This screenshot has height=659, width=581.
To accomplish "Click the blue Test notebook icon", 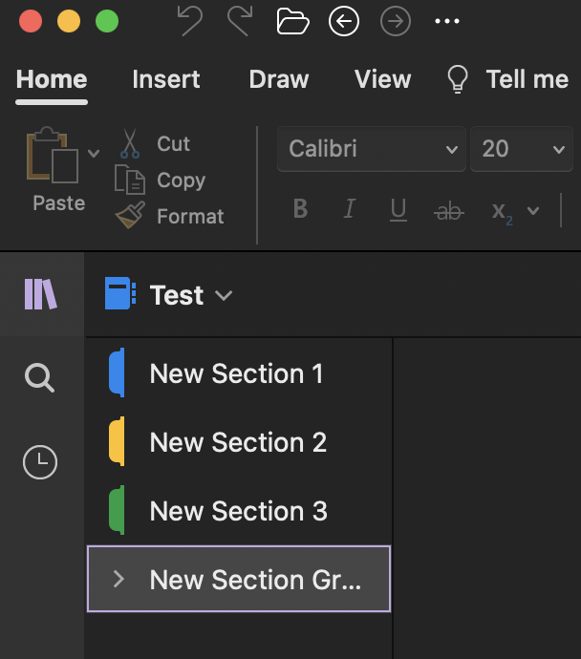I will pyautogui.click(x=120, y=293).
